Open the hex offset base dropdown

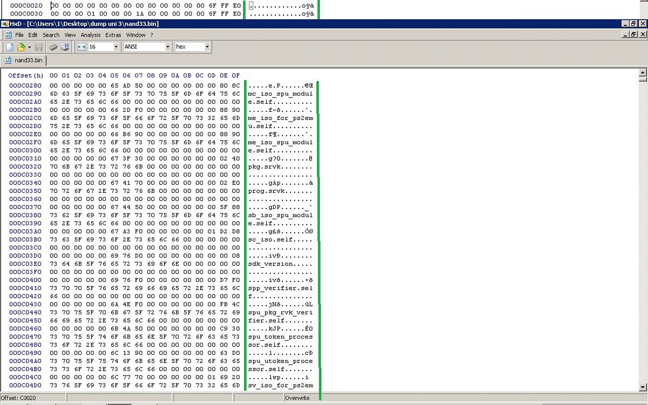[x=207, y=47]
